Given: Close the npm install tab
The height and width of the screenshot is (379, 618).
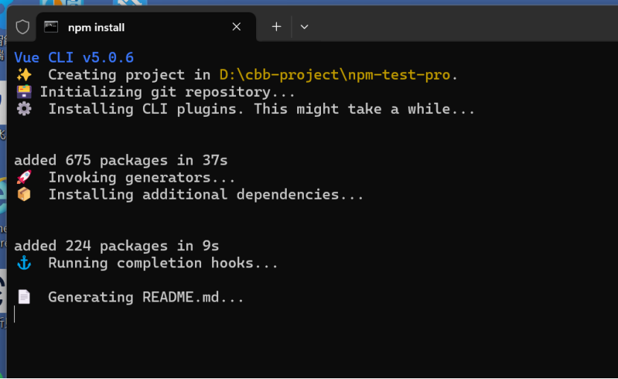Looking at the screenshot, I should tap(236, 27).
